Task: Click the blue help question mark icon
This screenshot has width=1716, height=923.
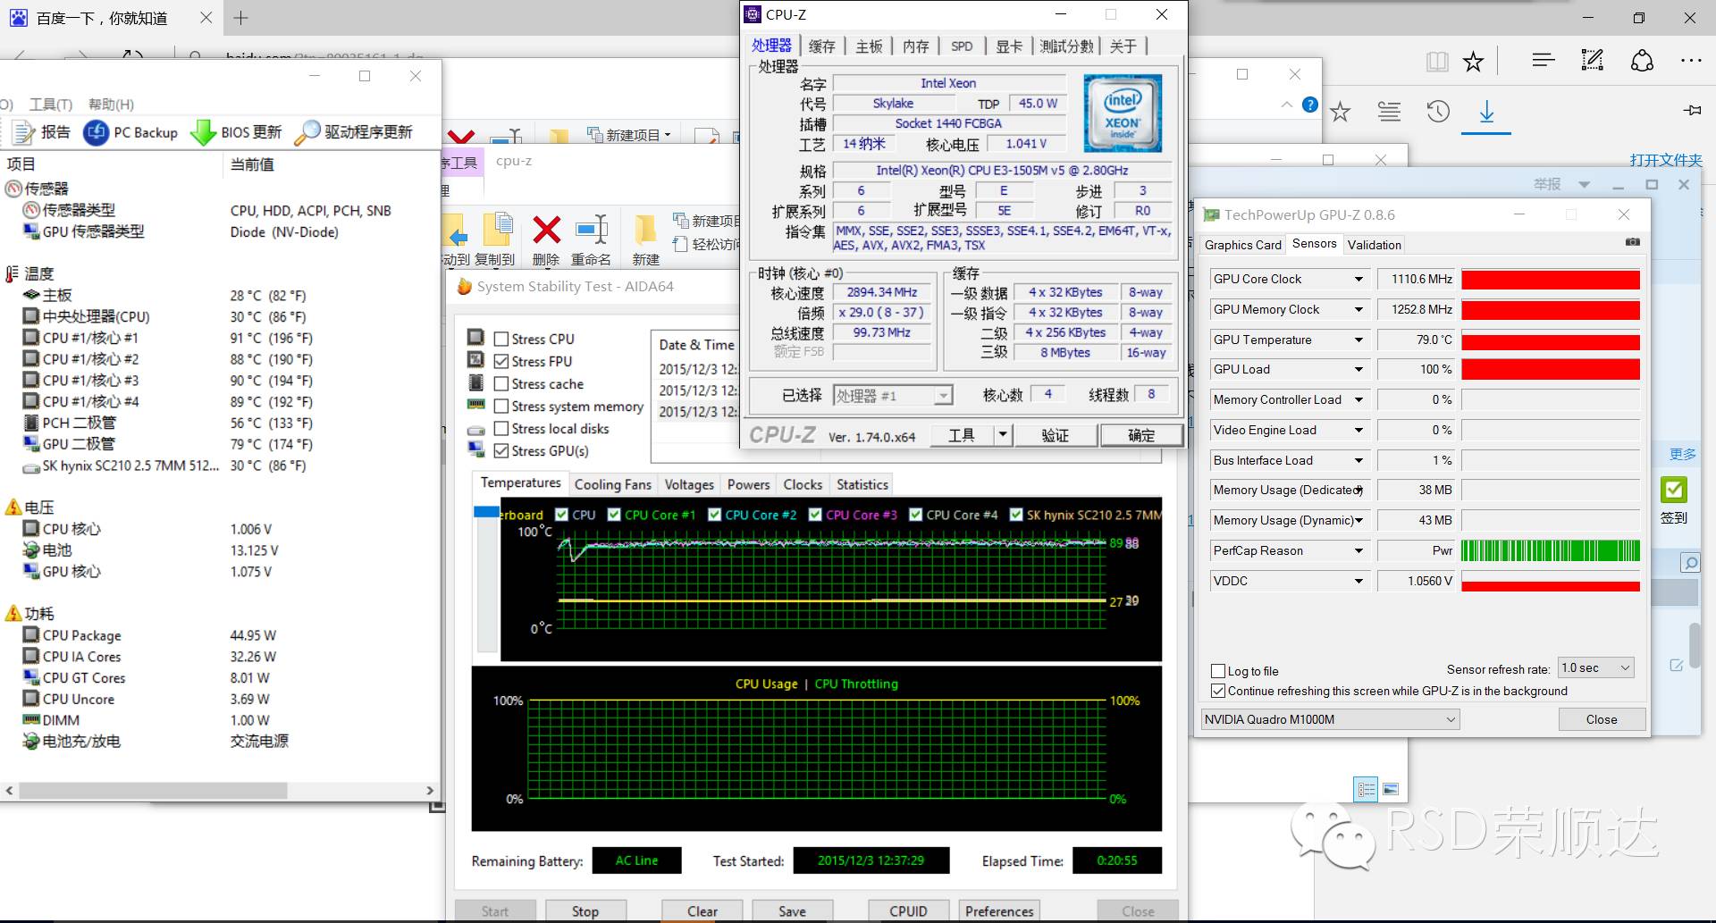Action: (1310, 105)
